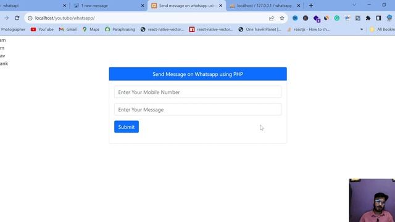Share this page using the share icon

click(272, 18)
